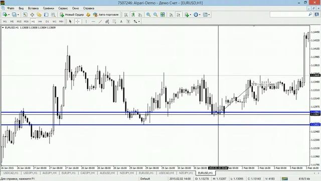Screen dimensions: 321x181
Task: Expand the Templates dropdown arrow
Action: coord(209,15)
